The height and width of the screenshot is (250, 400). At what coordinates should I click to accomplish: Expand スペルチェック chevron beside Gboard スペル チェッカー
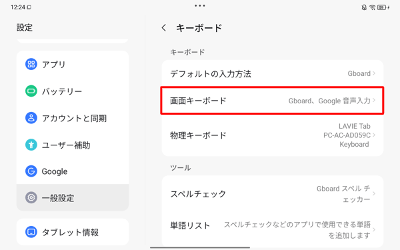click(x=374, y=193)
